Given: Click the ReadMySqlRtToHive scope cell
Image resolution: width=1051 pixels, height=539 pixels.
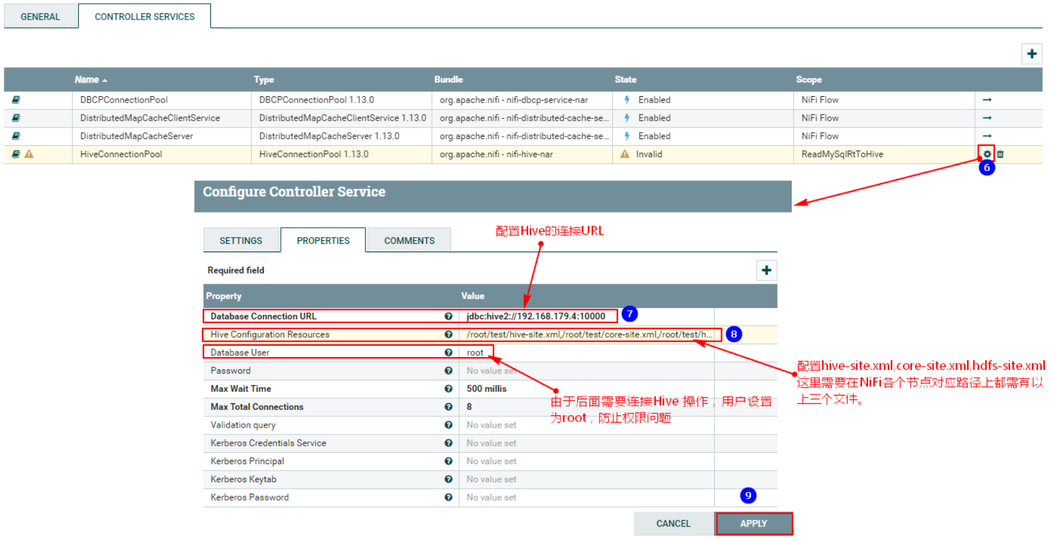Looking at the screenshot, I should click(883, 154).
